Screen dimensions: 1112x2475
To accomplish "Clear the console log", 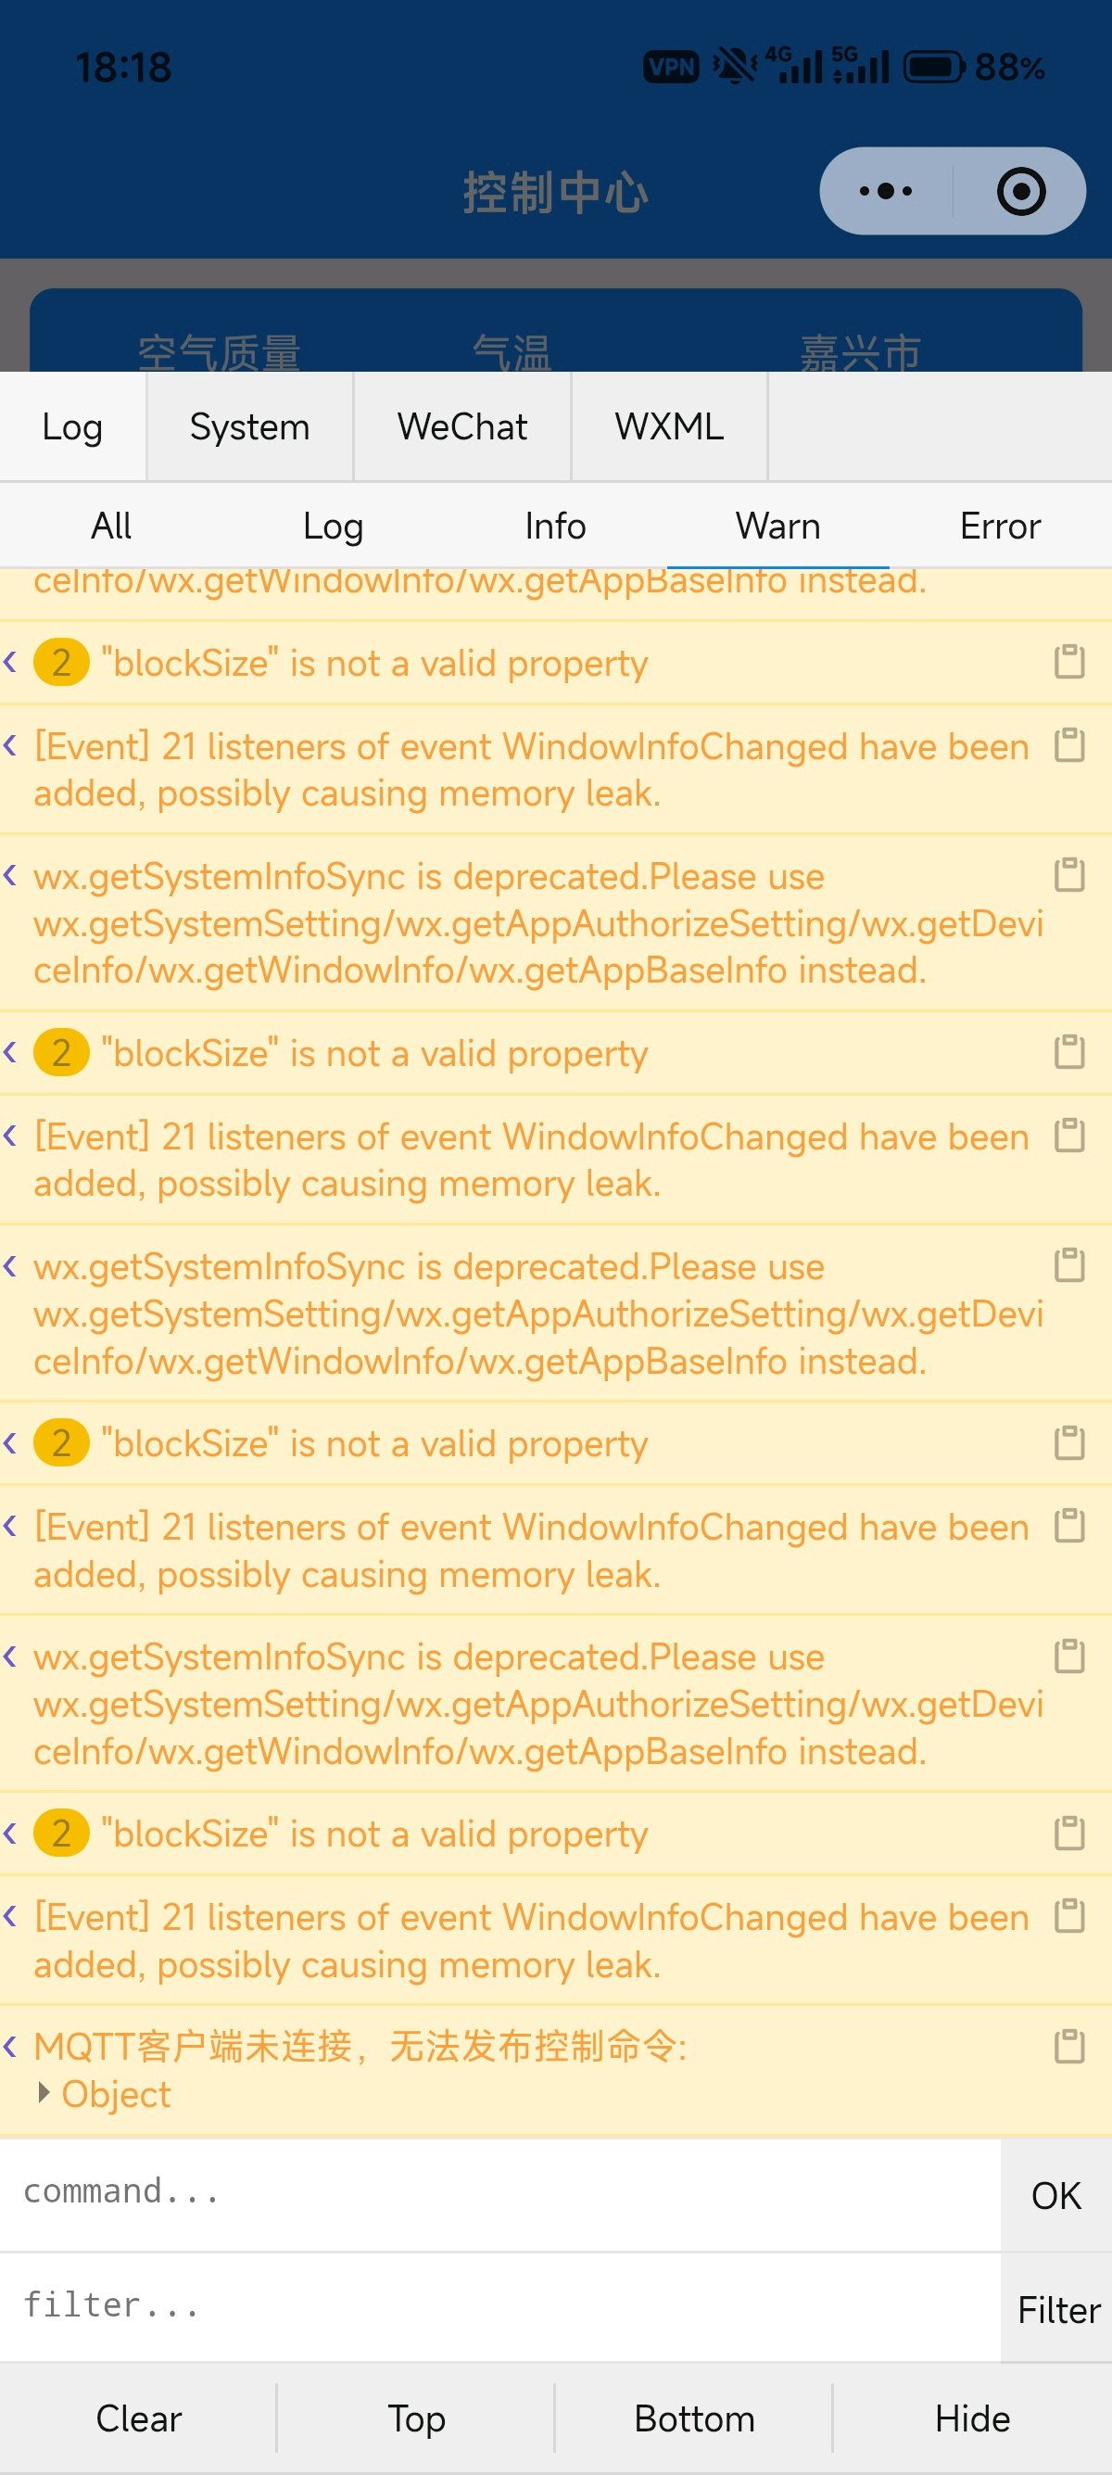I will [138, 2418].
